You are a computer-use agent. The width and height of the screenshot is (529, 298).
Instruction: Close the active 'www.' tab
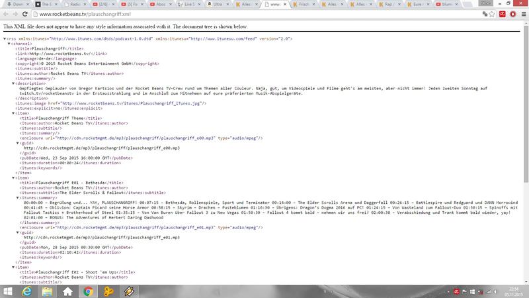pos(285,5)
